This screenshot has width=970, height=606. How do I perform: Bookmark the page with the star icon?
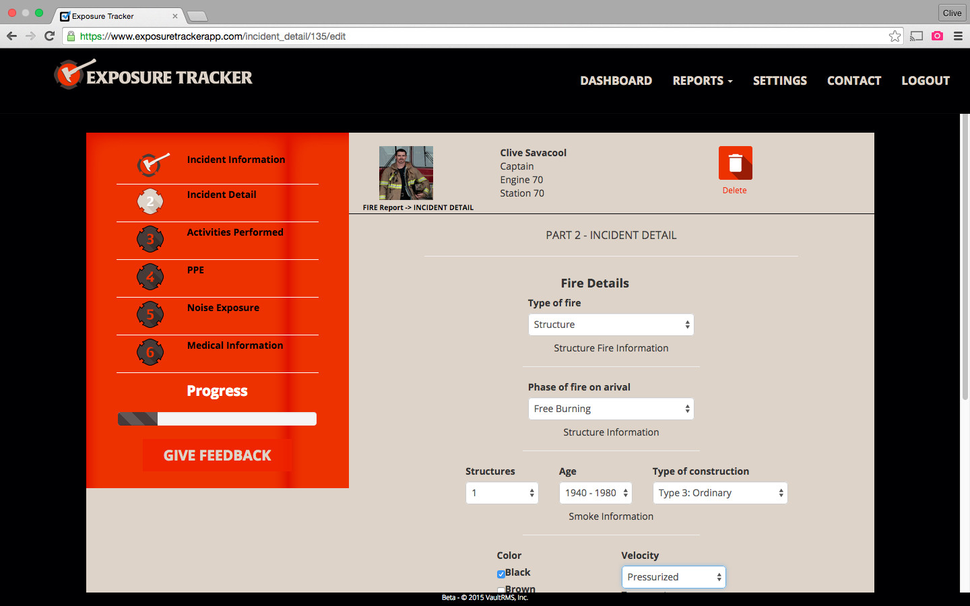(x=895, y=36)
